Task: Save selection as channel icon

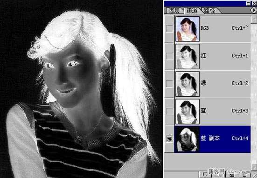Action: pyautogui.click(x=218, y=174)
